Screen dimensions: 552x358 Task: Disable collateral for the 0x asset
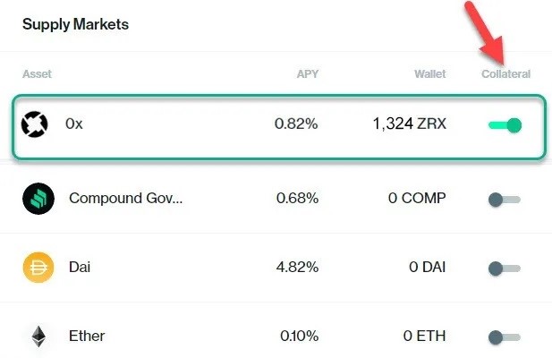click(x=505, y=125)
